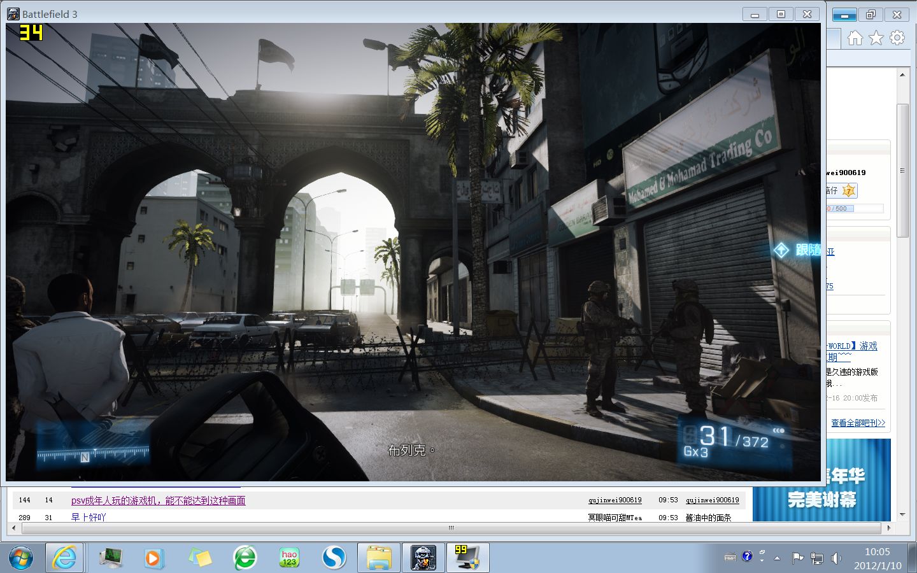Click the compass heading bar in game HUD
This screenshot has width=917, height=573.
coord(94,453)
